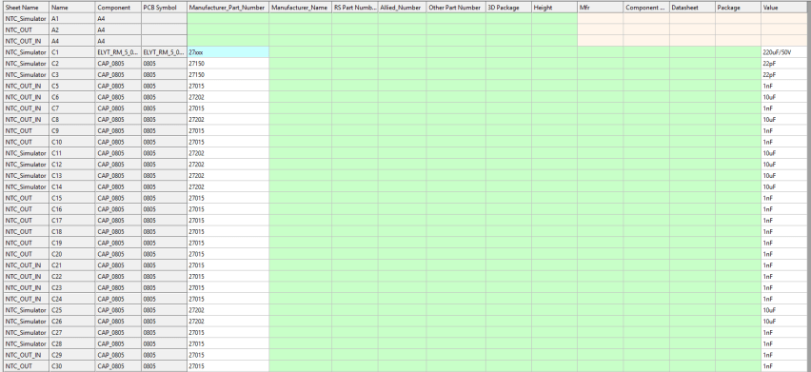Select the ELYT_RM_5_0 component cell in row C1

(118, 52)
